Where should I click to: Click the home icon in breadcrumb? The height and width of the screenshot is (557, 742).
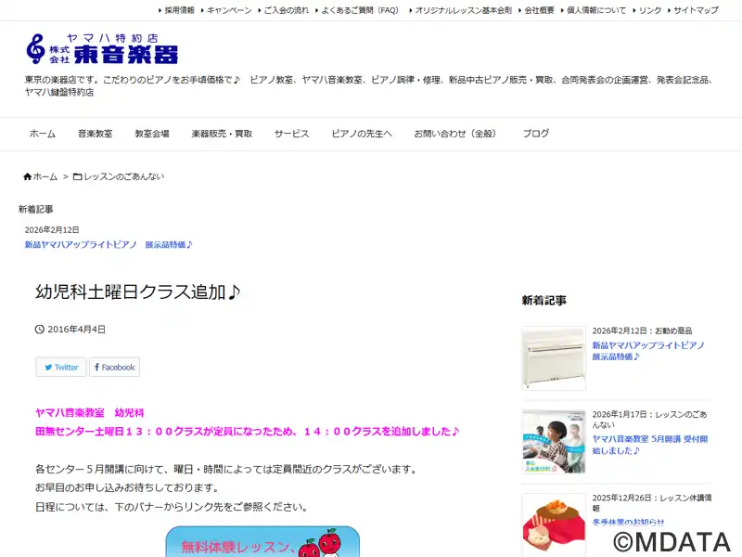28,176
